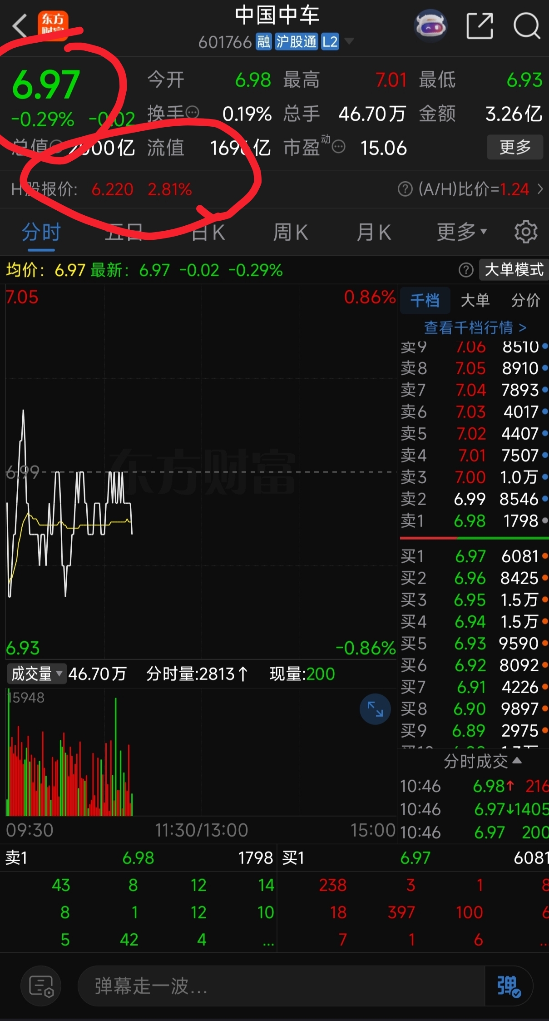Tap the help icon beside 大单模式
Image resolution: width=549 pixels, height=1021 pixels.
coord(466,270)
